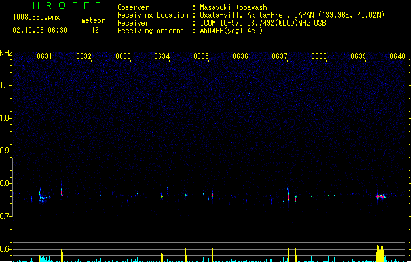This screenshot has height=262, width=412.
Task: Click the 0637 time marker
Action: 280,56
